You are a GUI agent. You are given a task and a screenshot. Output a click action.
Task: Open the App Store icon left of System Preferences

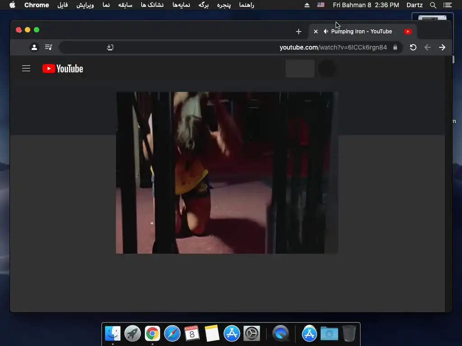coord(232,333)
